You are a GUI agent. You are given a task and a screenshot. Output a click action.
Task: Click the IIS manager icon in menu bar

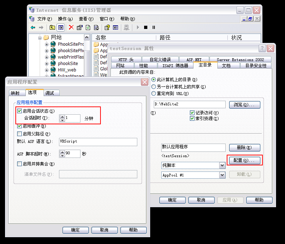(32, 19)
